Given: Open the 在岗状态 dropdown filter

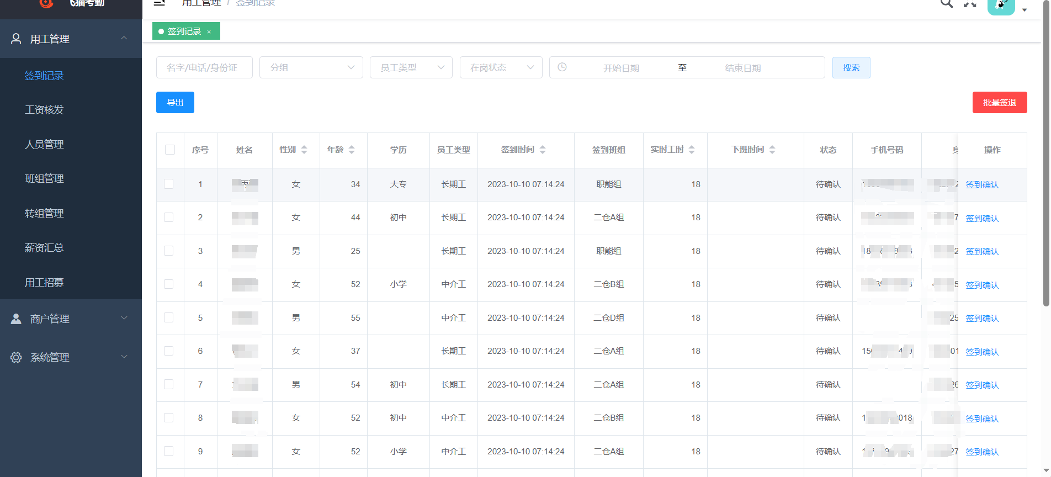Looking at the screenshot, I should pos(501,67).
